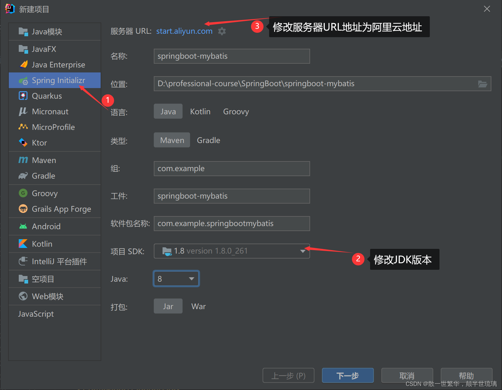Click the 软件包名称 input field
The height and width of the screenshot is (390, 502).
pyautogui.click(x=232, y=224)
